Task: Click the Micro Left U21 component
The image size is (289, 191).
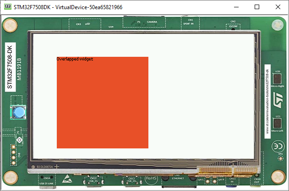Action: [x=277, y=123]
